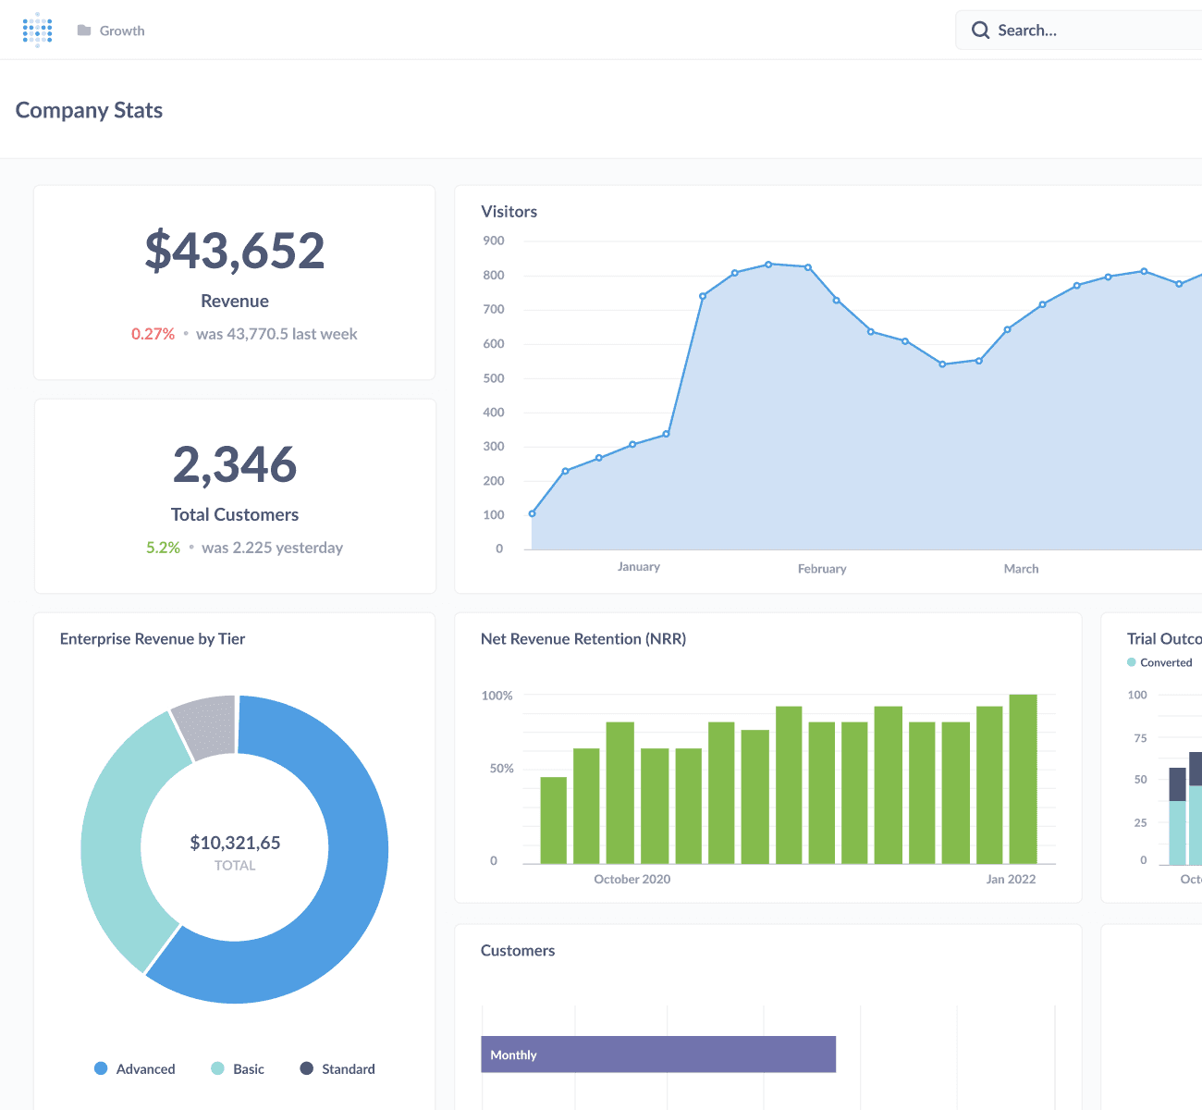Click the Revenue card label
The width and height of the screenshot is (1202, 1110).
point(235,301)
